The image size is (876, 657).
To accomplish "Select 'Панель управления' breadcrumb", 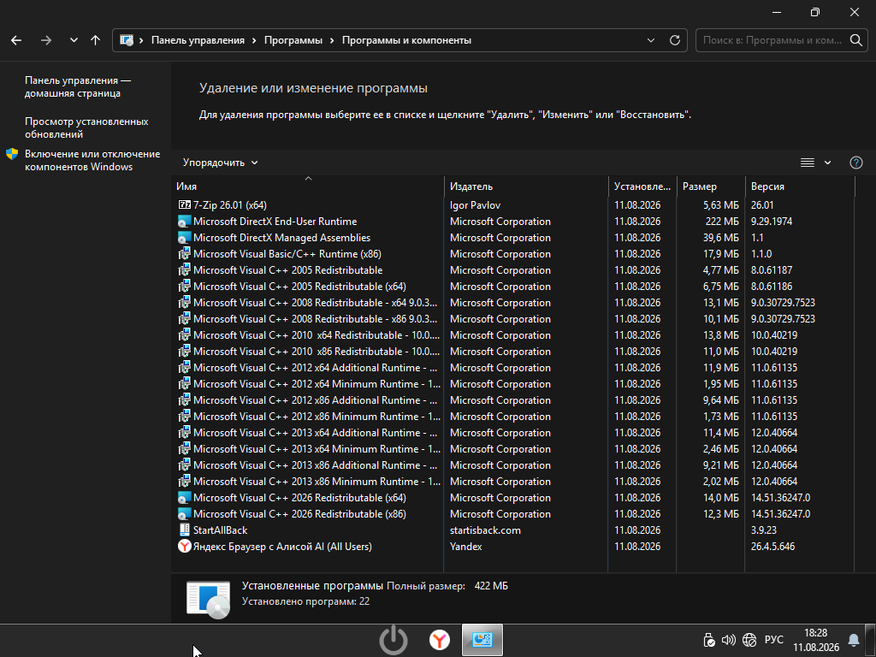I will pyautogui.click(x=198, y=40).
